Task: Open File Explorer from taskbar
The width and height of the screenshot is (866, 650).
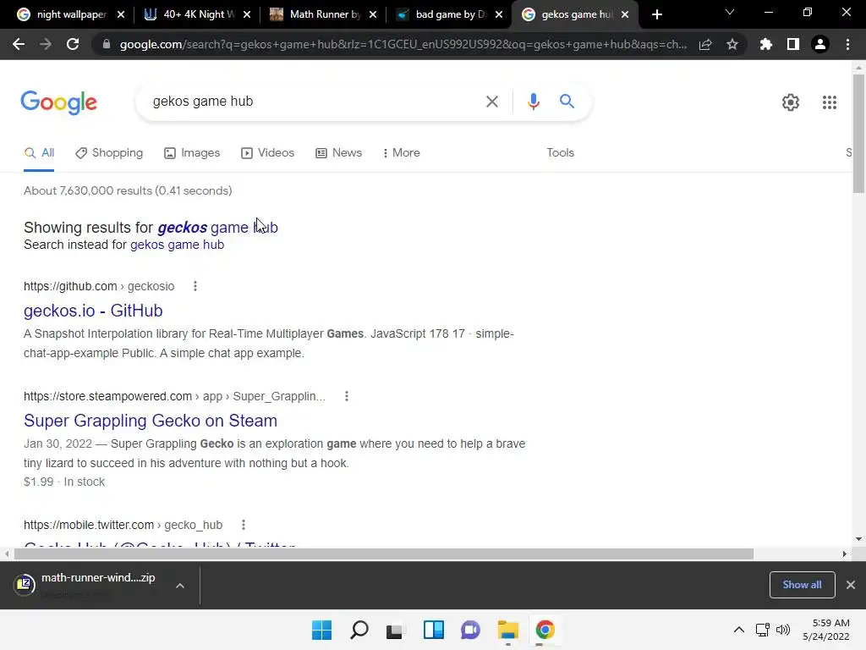Action: coord(507,630)
